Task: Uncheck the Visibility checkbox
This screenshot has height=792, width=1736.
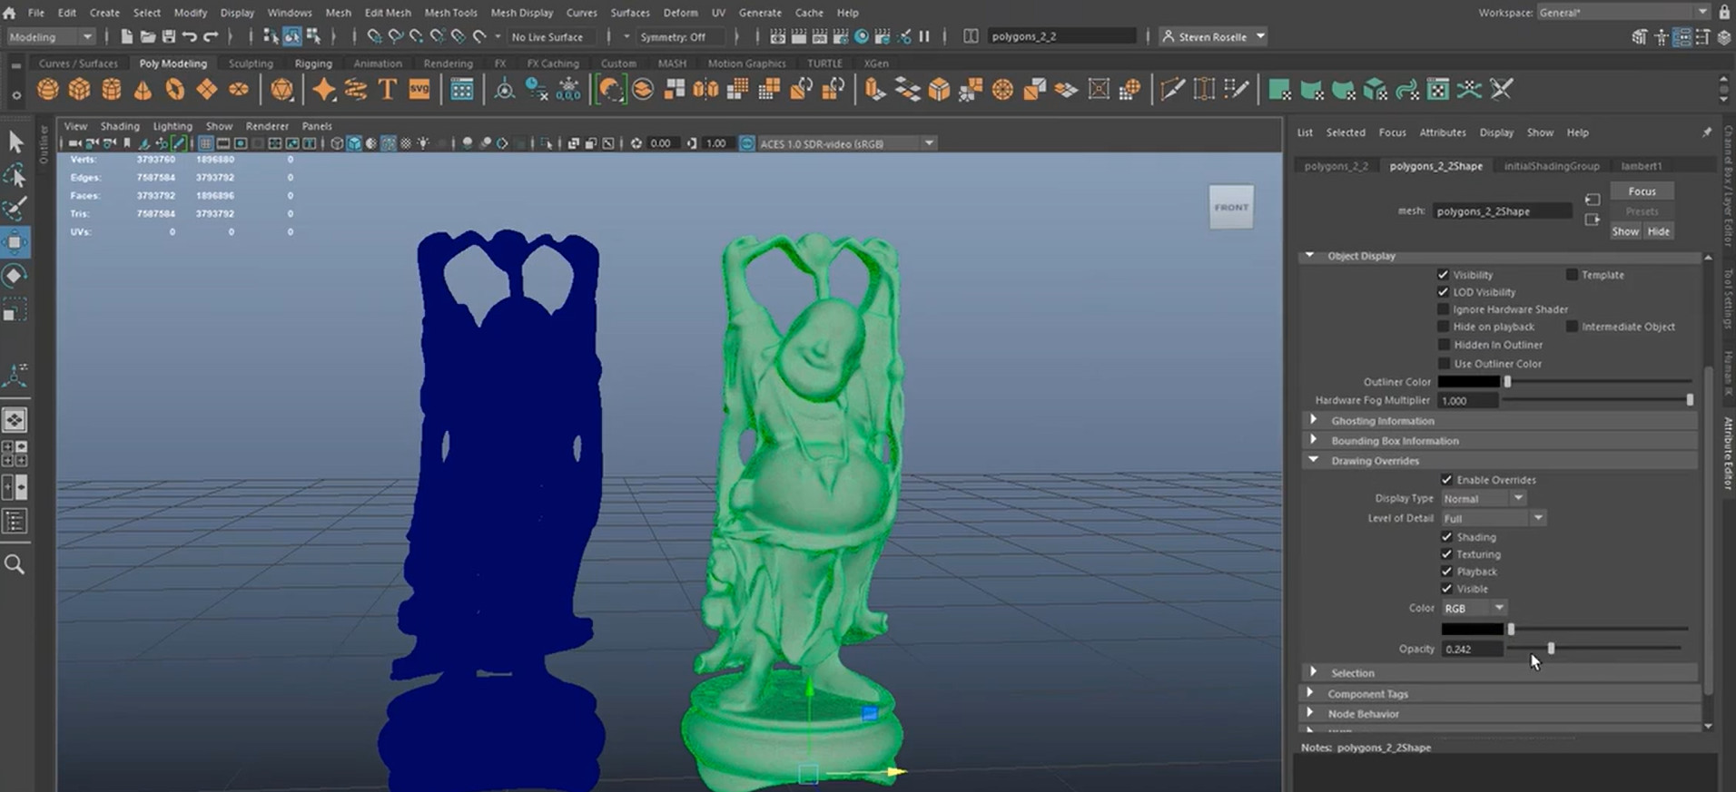Action: tap(1443, 274)
